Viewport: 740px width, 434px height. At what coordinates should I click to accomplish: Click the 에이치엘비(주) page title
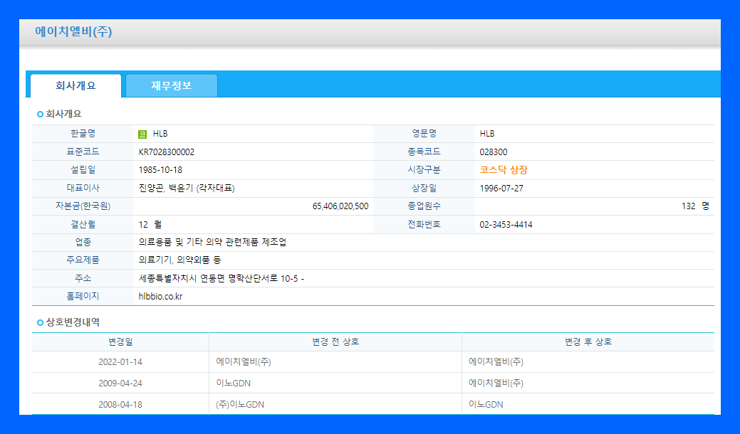[x=73, y=31]
